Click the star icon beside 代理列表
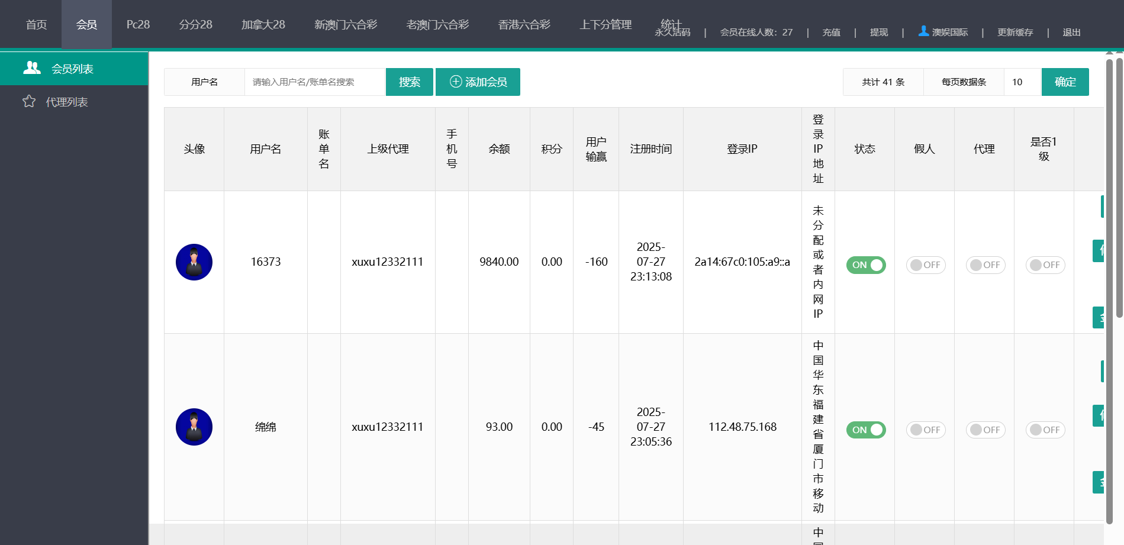 (29, 102)
